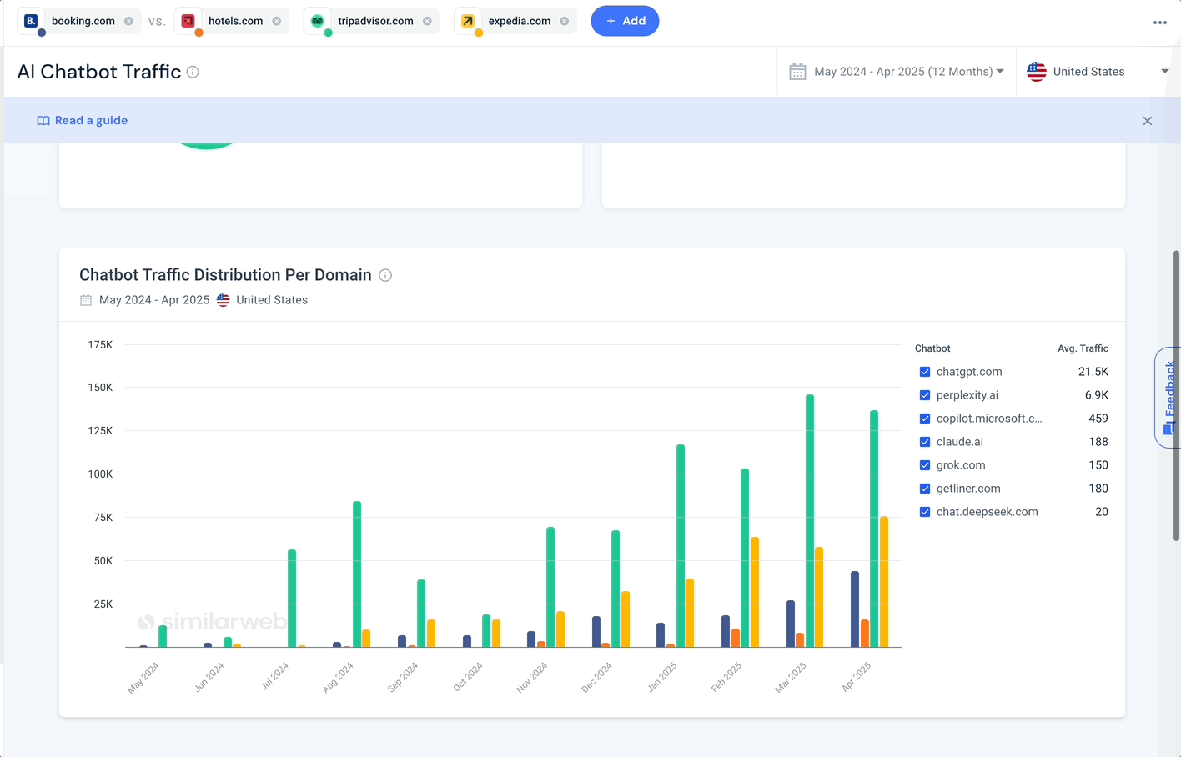Click the calendar icon under chart title
Screen dimensions: 1181x757
[86, 300]
